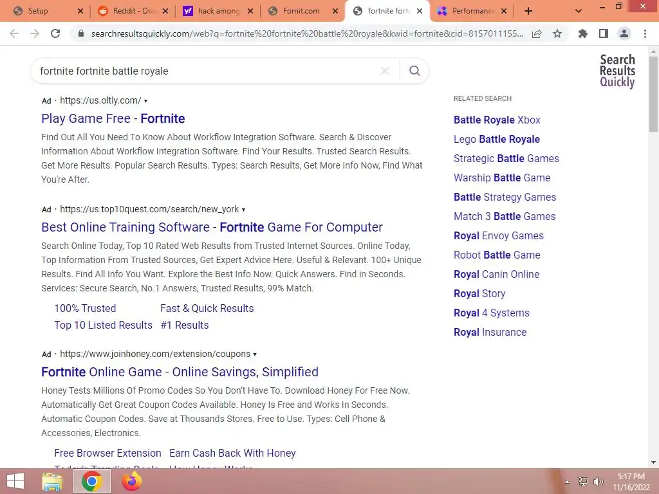Open the Extensions puzzle icon
Image resolution: width=659 pixels, height=494 pixels.
coord(583,34)
